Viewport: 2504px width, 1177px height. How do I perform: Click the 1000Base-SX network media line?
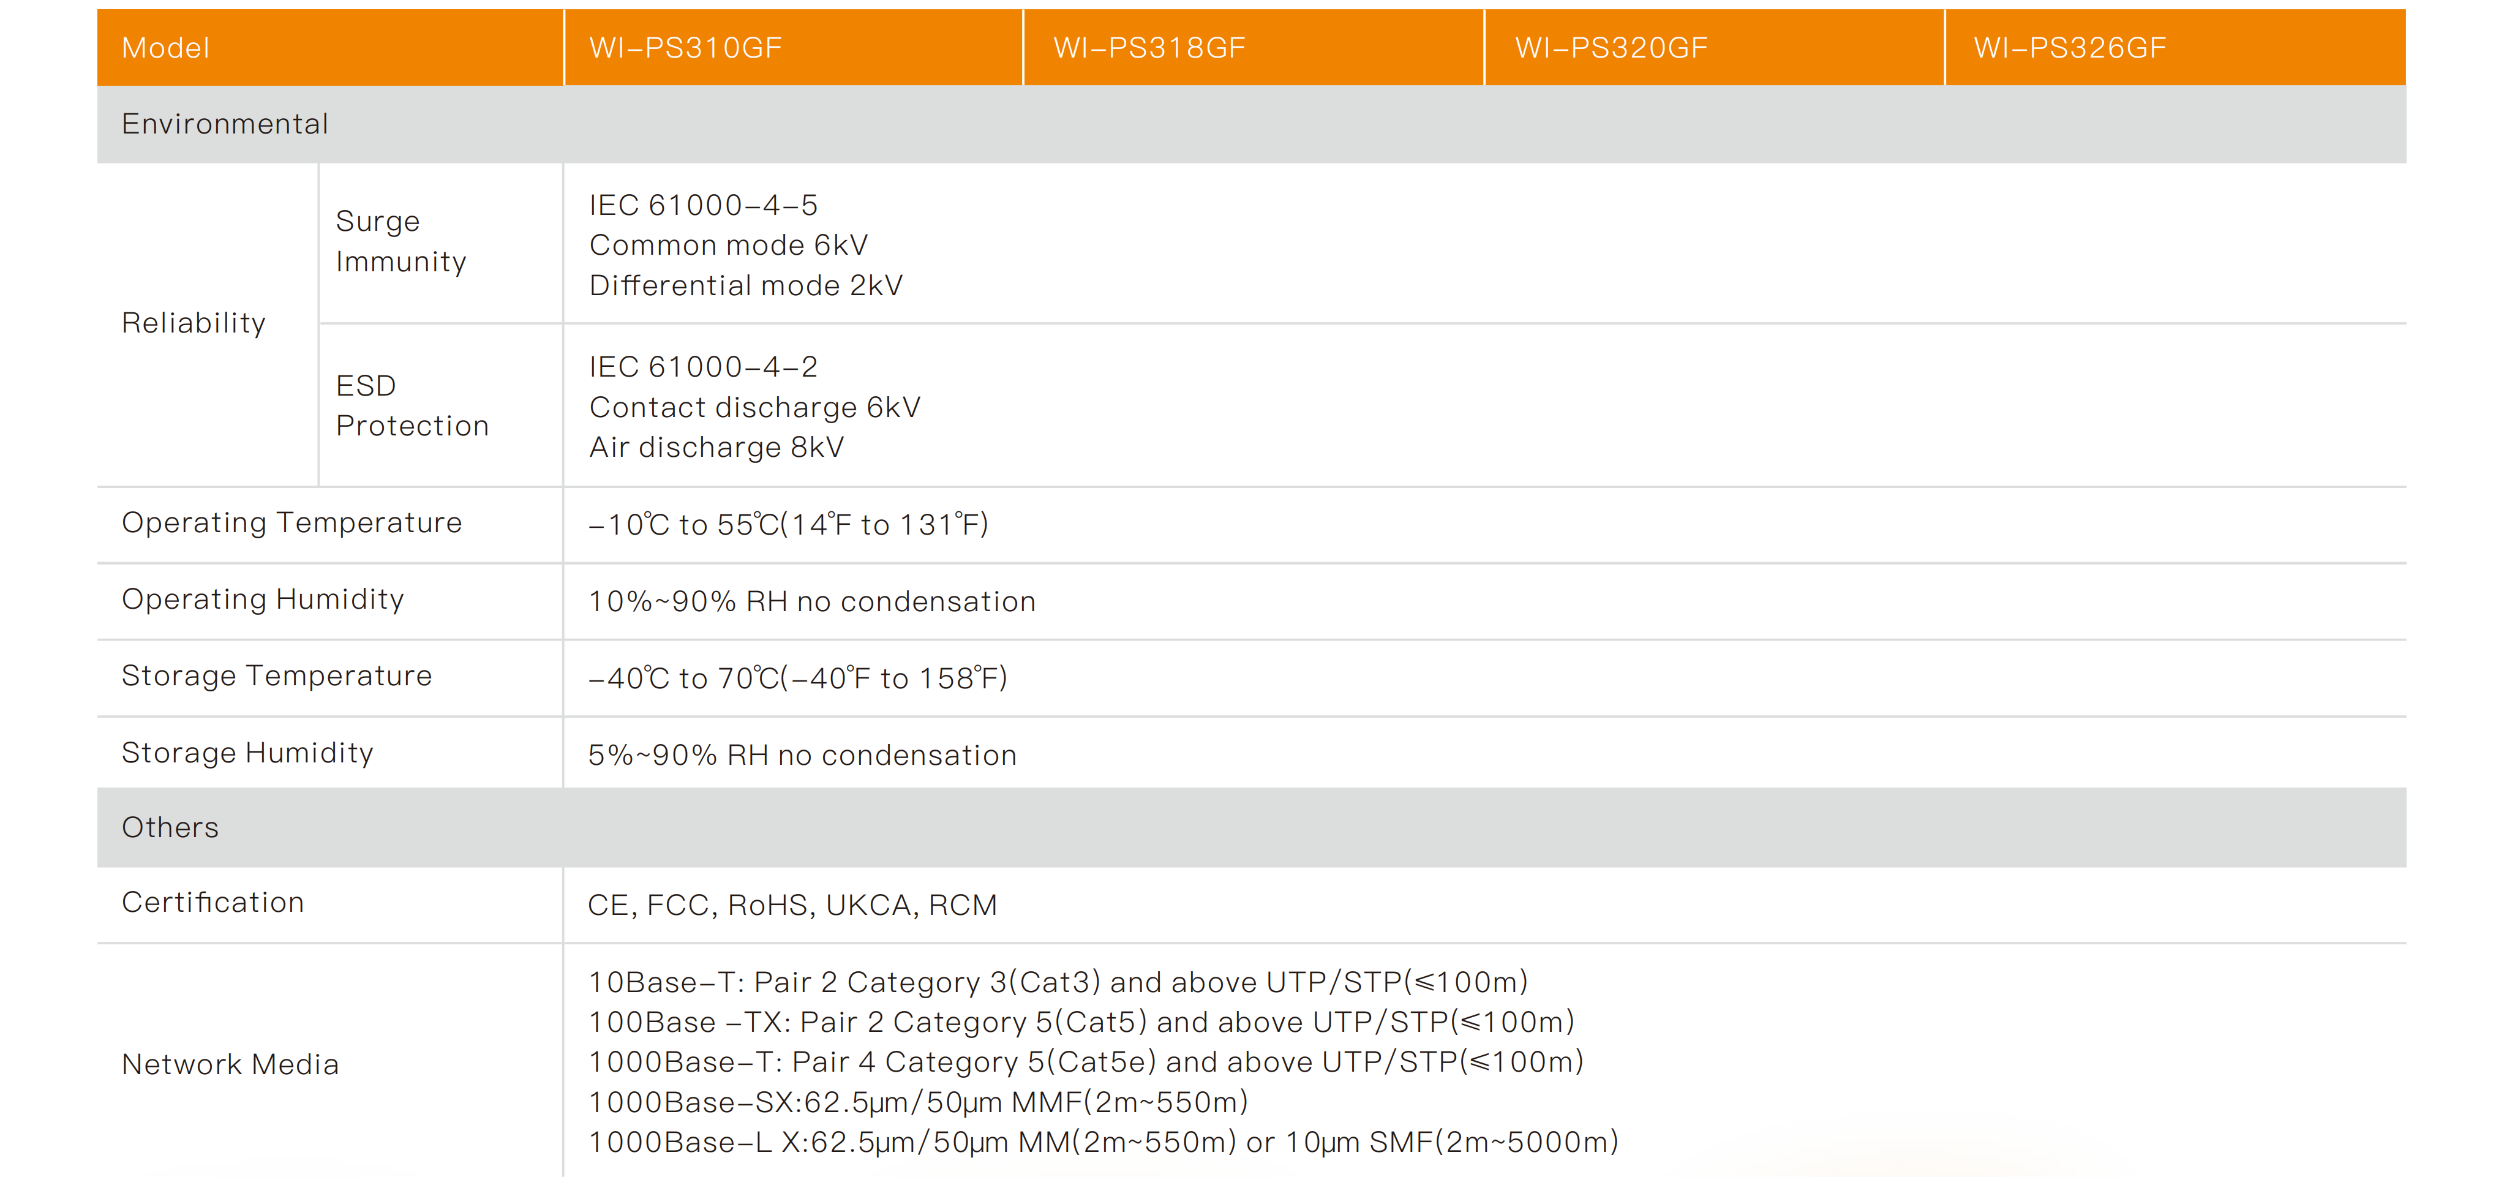[x=917, y=1102]
